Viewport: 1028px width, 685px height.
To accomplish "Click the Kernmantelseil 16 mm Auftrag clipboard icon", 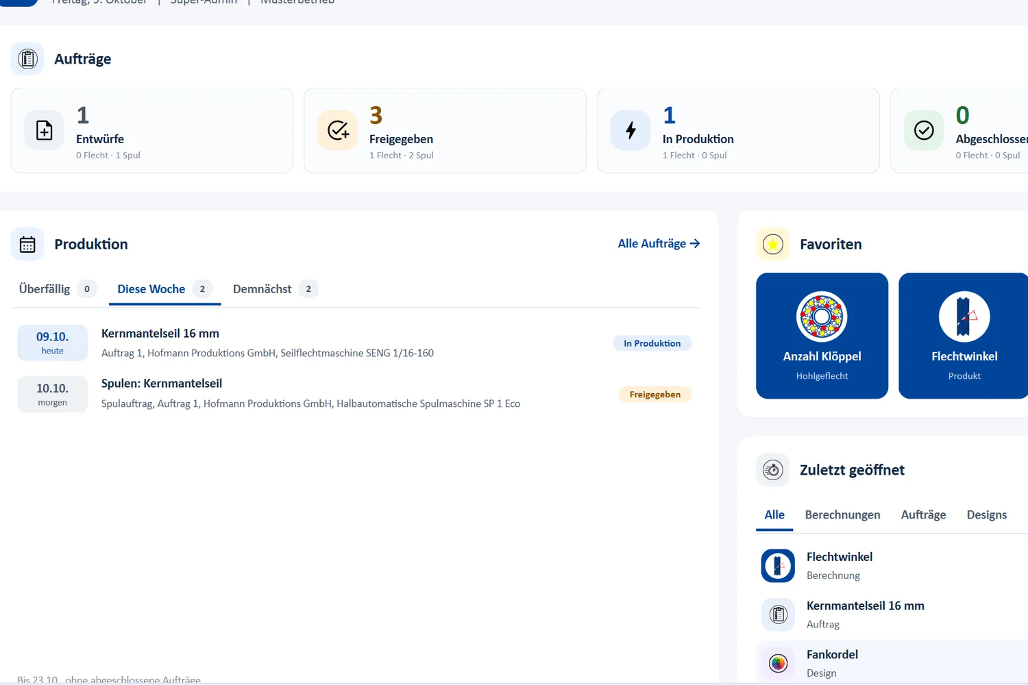I will (x=778, y=614).
